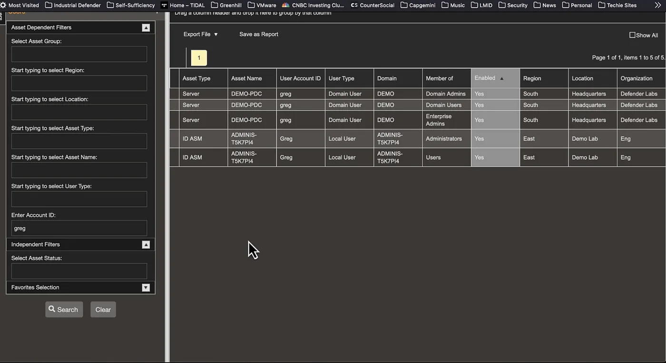Sort by the User Account ID column
This screenshot has width=666, height=363.
[x=301, y=78]
